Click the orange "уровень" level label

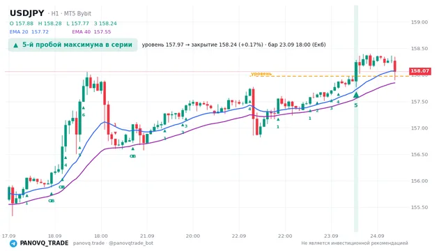pyautogui.click(x=261, y=74)
